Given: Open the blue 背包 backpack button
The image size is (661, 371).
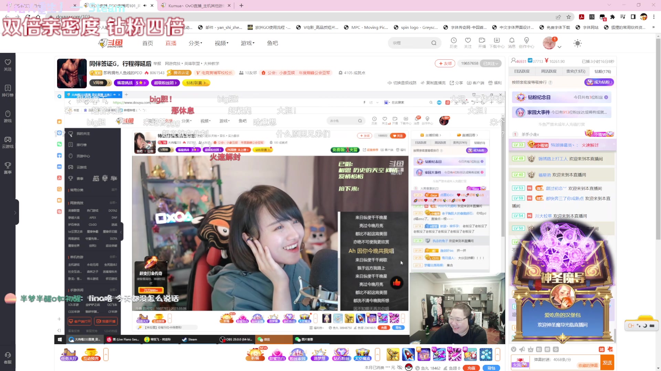Looking at the screenshot, I should 491,368.
